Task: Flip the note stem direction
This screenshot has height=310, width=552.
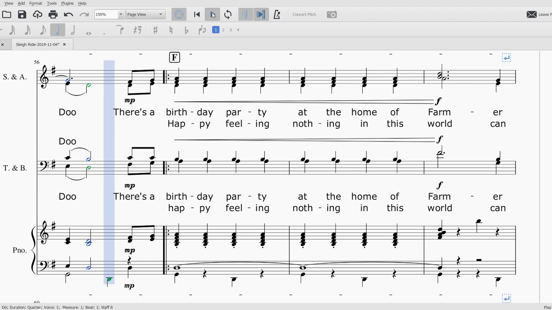Action: click(x=202, y=30)
